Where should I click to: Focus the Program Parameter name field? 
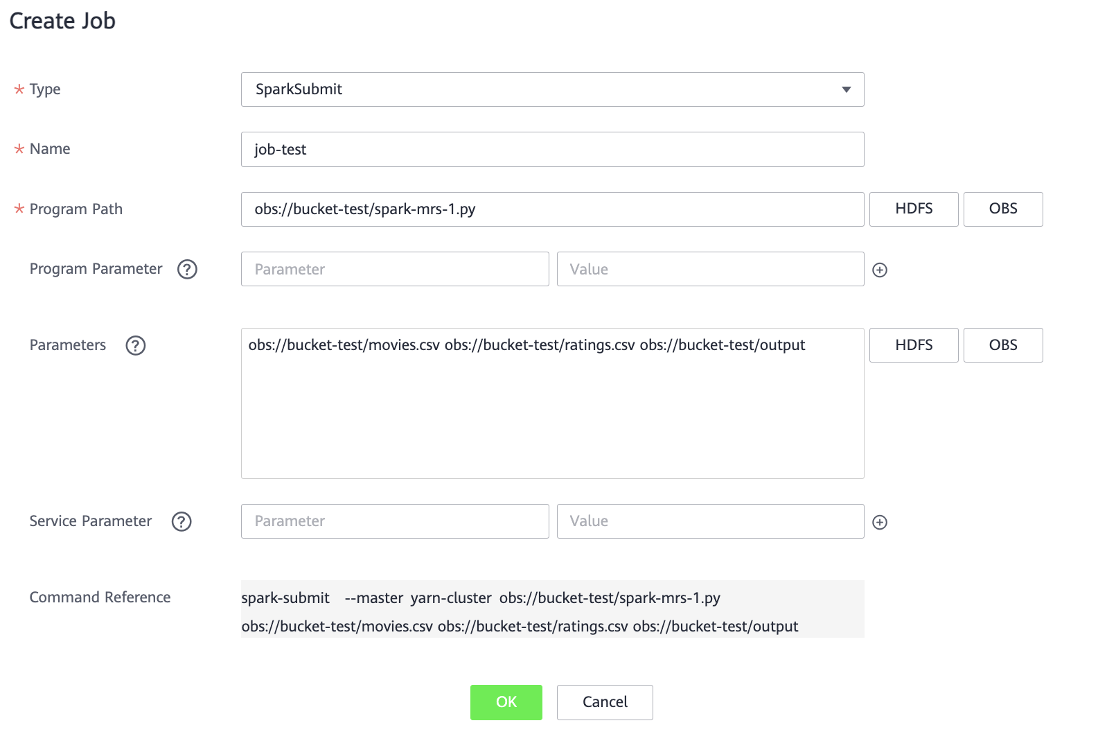[395, 269]
